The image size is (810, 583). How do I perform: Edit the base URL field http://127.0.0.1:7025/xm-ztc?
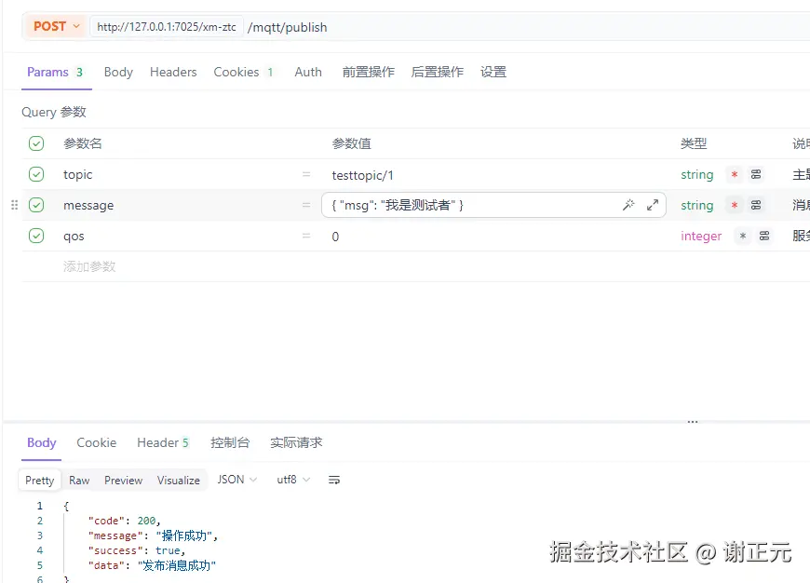pos(167,27)
